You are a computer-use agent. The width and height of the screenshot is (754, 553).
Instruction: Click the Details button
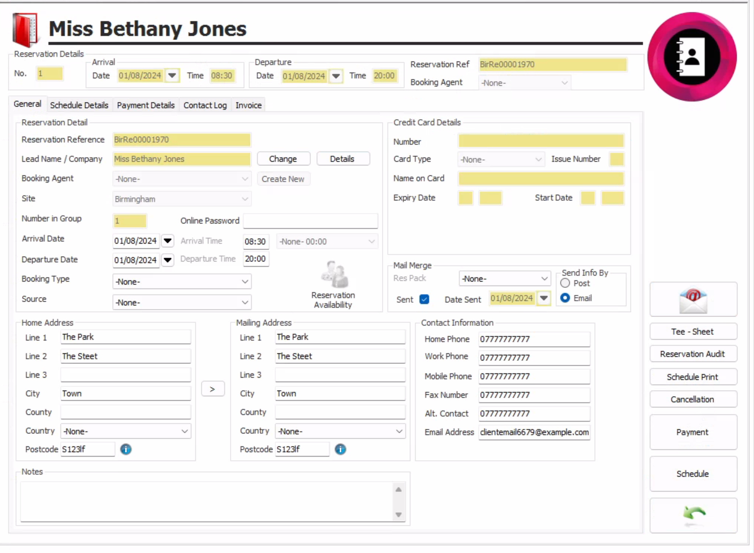342,159
